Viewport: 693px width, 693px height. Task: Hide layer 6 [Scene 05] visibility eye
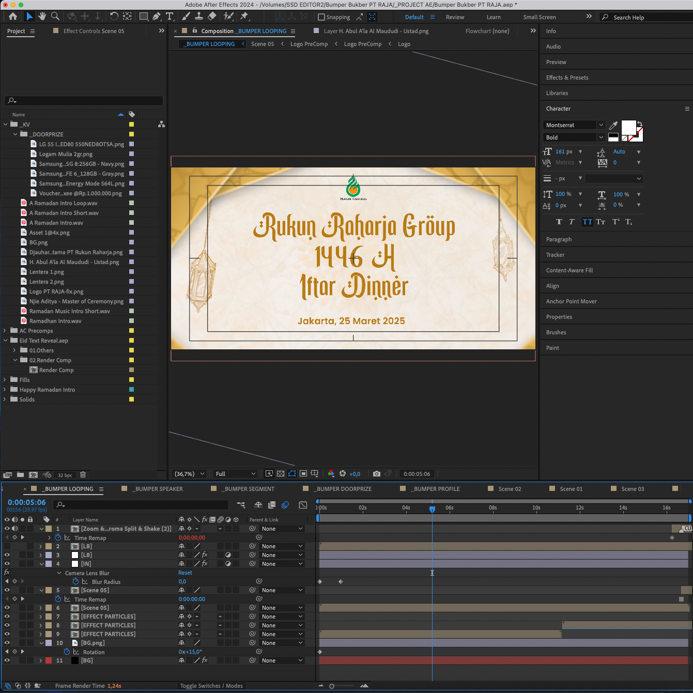pyautogui.click(x=7, y=608)
